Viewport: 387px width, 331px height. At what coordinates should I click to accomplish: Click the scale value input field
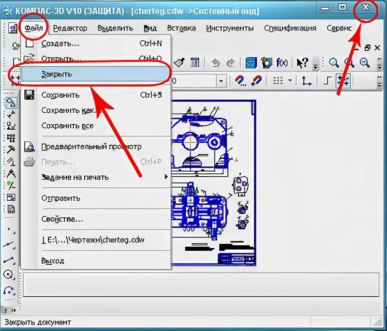coord(194,81)
